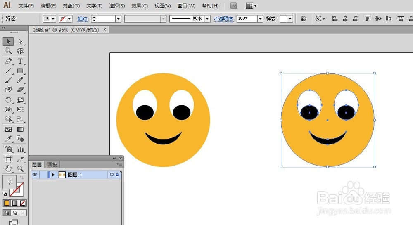This screenshot has width=413, height=225.
Task: Switch to the 画板 tab
Action: [x=52, y=164]
